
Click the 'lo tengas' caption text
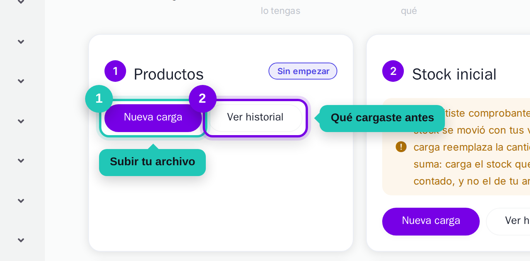click(280, 11)
